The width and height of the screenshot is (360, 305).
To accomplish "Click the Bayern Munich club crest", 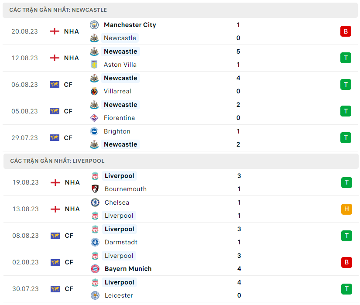I will pyautogui.click(x=95, y=269).
